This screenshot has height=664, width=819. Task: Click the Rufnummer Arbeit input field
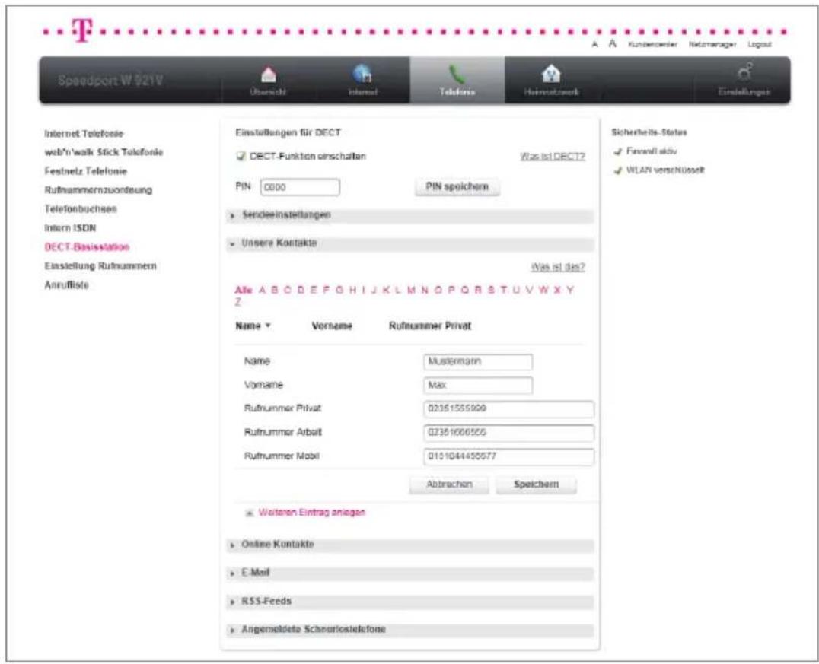pos(508,433)
